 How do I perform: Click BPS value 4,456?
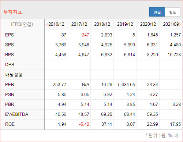(61, 55)
